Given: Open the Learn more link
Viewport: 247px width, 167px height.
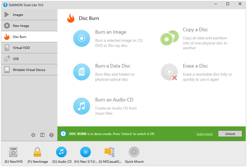Looking at the screenshot, I should (x=204, y=134).
